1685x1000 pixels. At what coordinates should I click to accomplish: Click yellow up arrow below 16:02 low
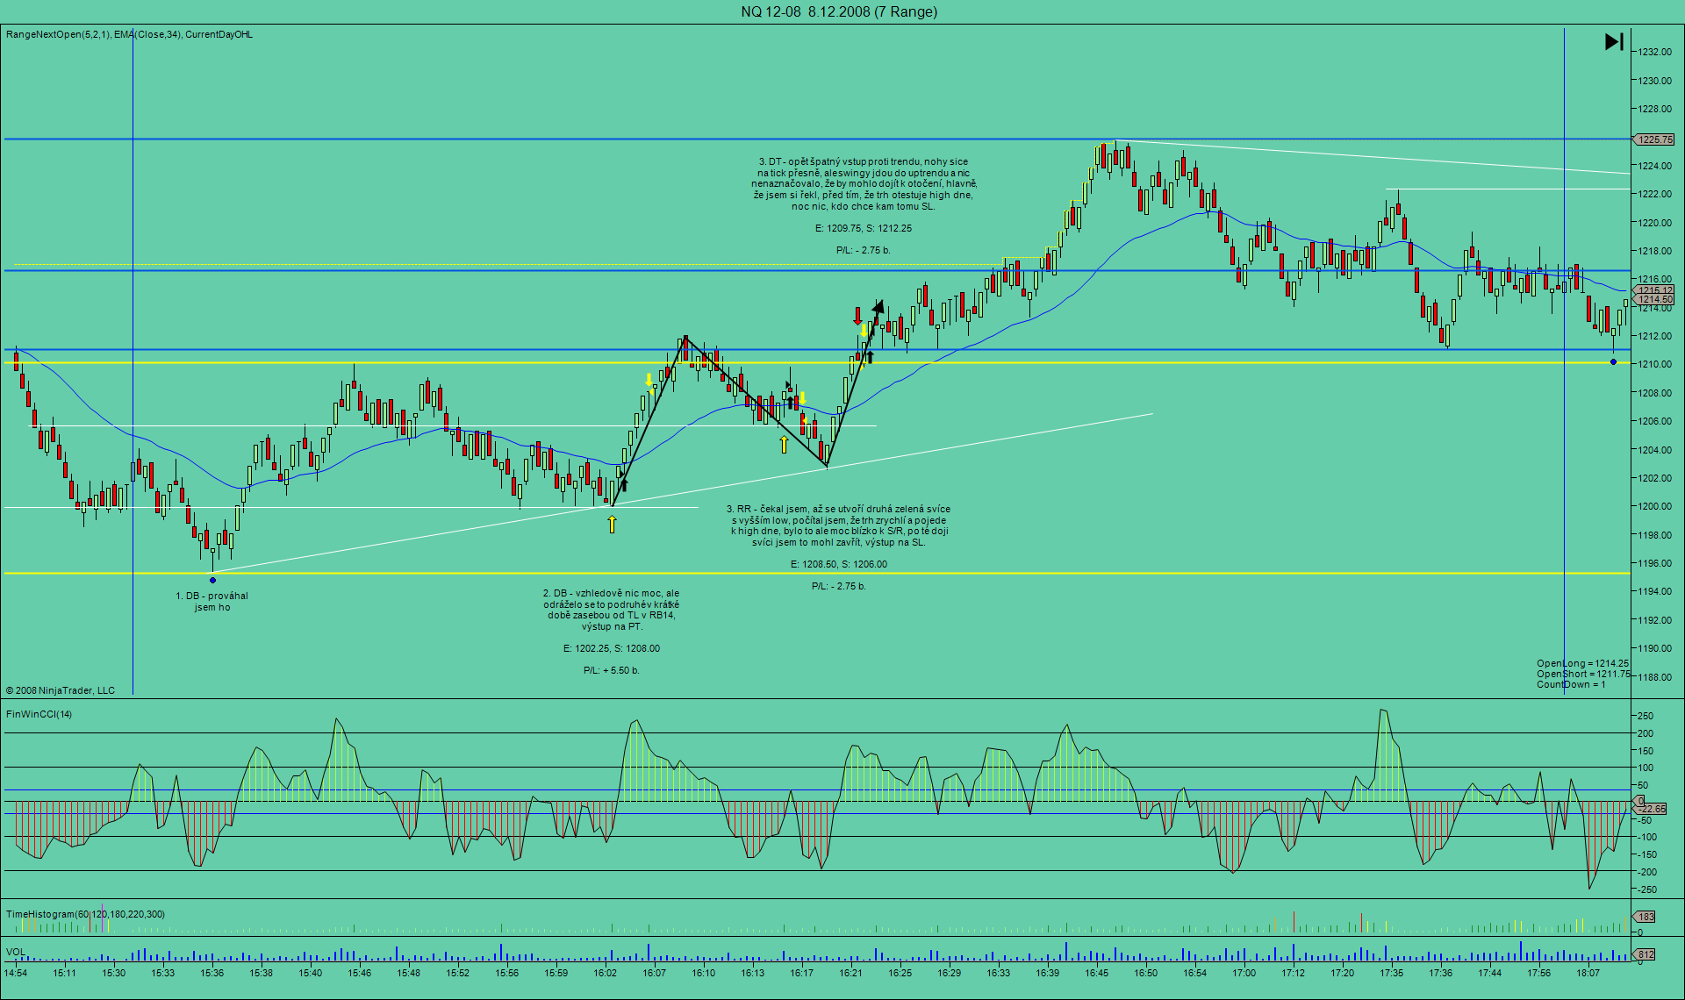[612, 524]
